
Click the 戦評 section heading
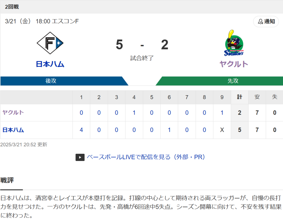pyautogui.click(x=7, y=180)
